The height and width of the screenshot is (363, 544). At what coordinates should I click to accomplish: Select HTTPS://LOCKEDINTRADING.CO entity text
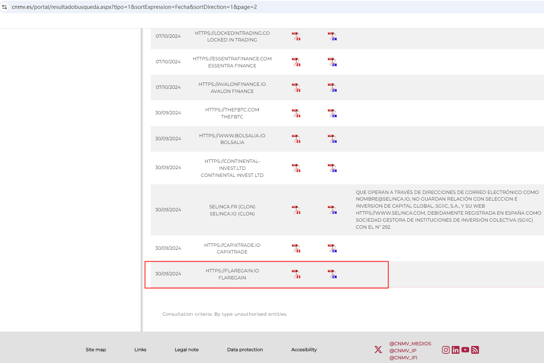click(232, 33)
